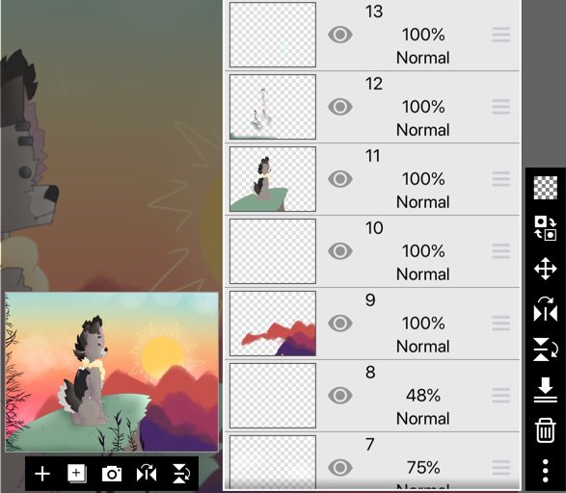
Task: Select the checkerboard transparency icon
Action: [x=546, y=188]
